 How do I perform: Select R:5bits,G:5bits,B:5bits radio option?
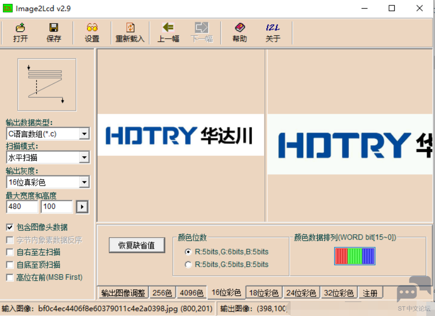pos(188,265)
